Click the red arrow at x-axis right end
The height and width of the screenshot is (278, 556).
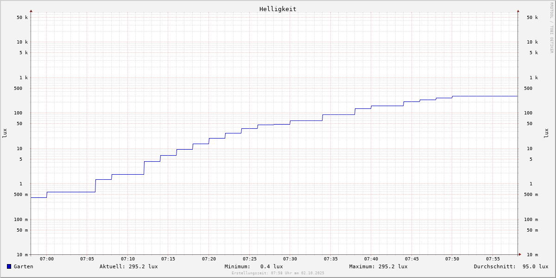(520, 254)
